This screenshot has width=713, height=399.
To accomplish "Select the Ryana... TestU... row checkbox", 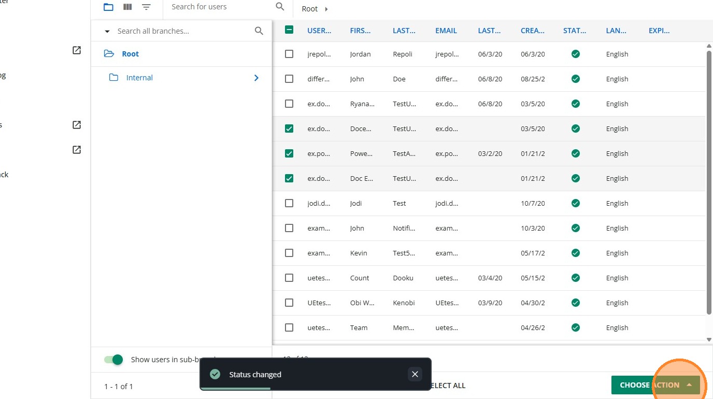I will (289, 104).
